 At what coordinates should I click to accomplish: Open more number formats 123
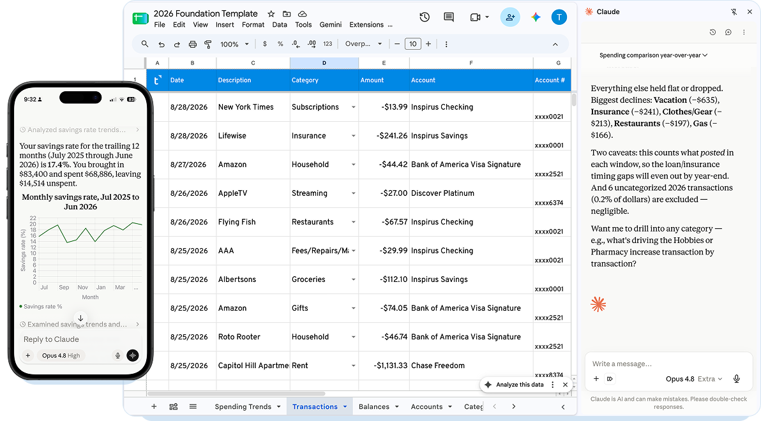coord(328,44)
